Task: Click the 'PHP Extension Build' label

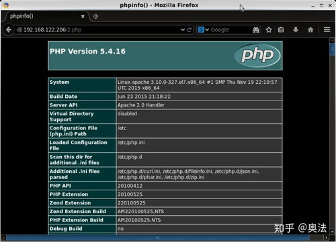Action: pos(77,220)
